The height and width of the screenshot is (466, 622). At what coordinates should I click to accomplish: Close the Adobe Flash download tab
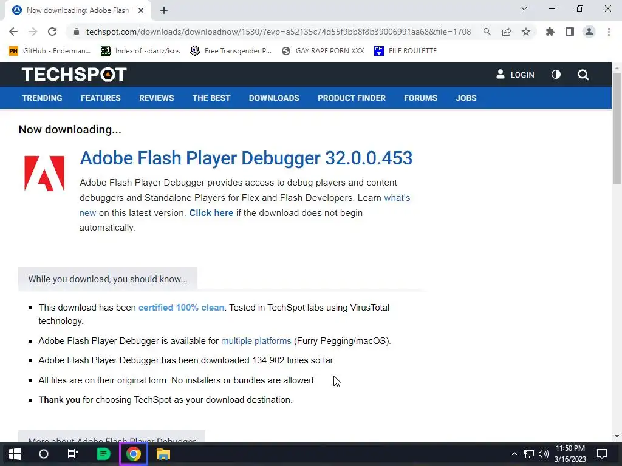[141, 10]
